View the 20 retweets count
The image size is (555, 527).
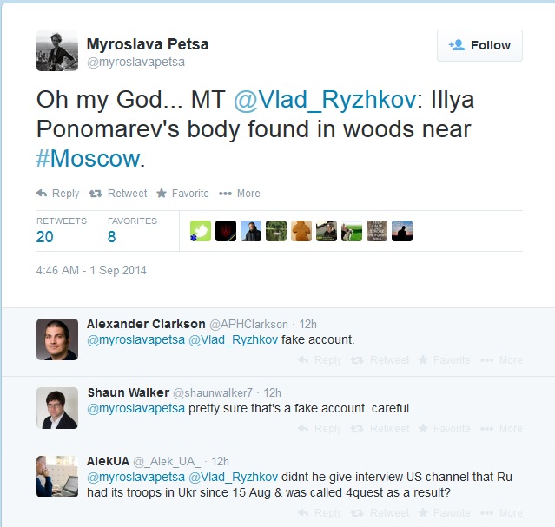pos(45,237)
